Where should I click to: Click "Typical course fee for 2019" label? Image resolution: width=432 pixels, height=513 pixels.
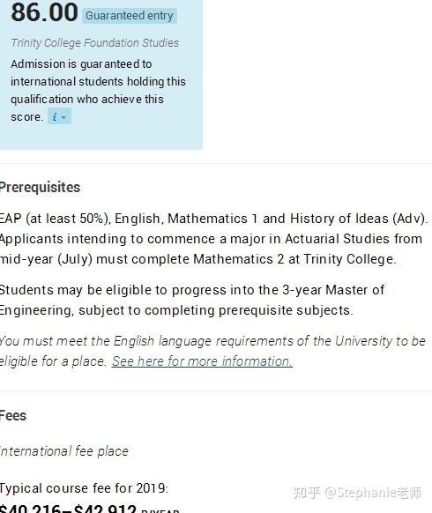click(x=84, y=488)
